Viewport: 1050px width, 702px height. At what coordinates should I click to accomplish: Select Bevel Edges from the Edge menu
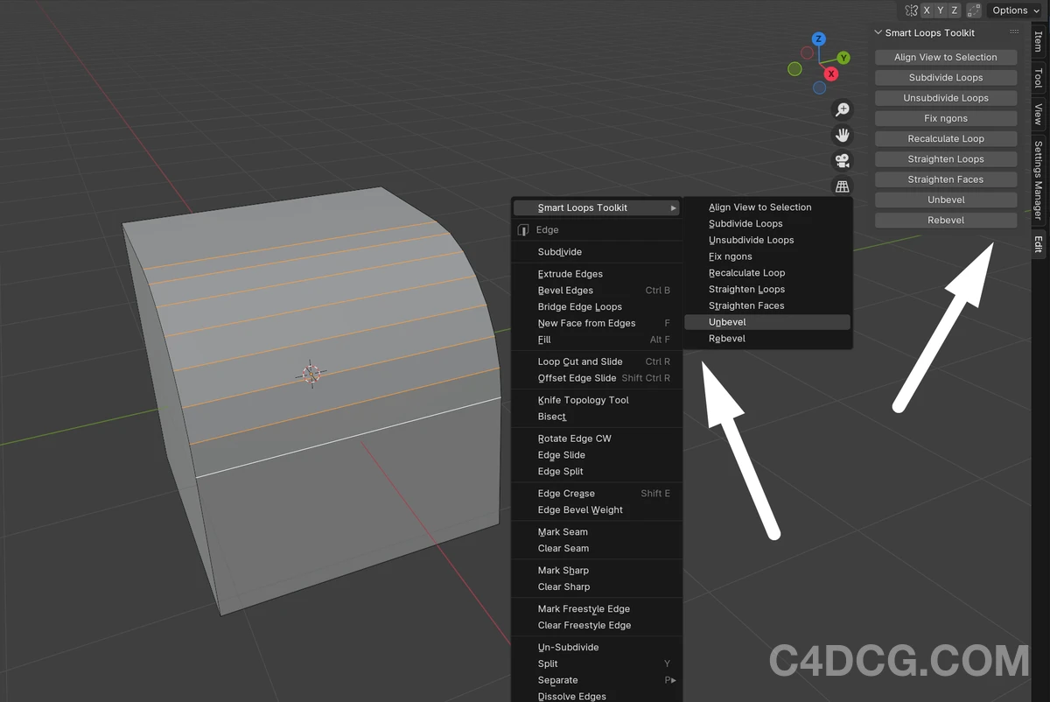pyautogui.click(x=564, y=290)
